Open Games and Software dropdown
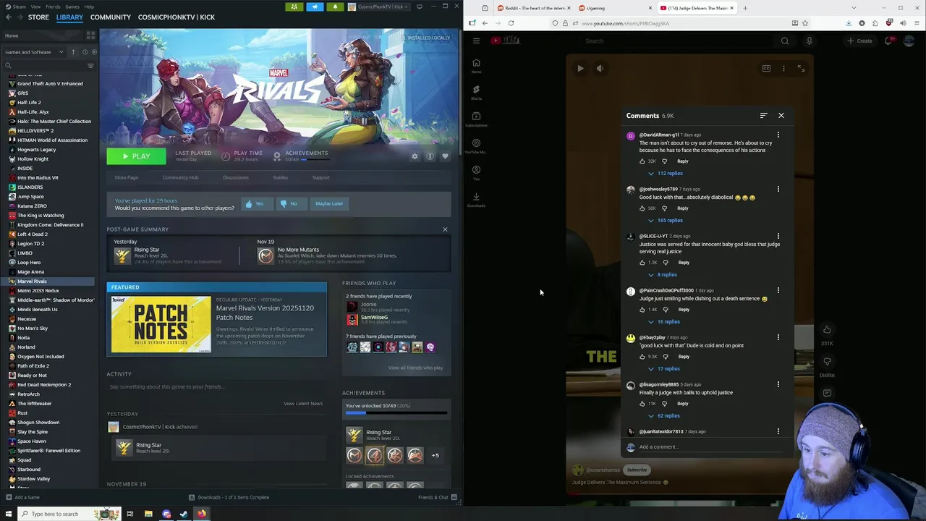The width and height of the screenshot is (926, 521). (x=34, y=52)
